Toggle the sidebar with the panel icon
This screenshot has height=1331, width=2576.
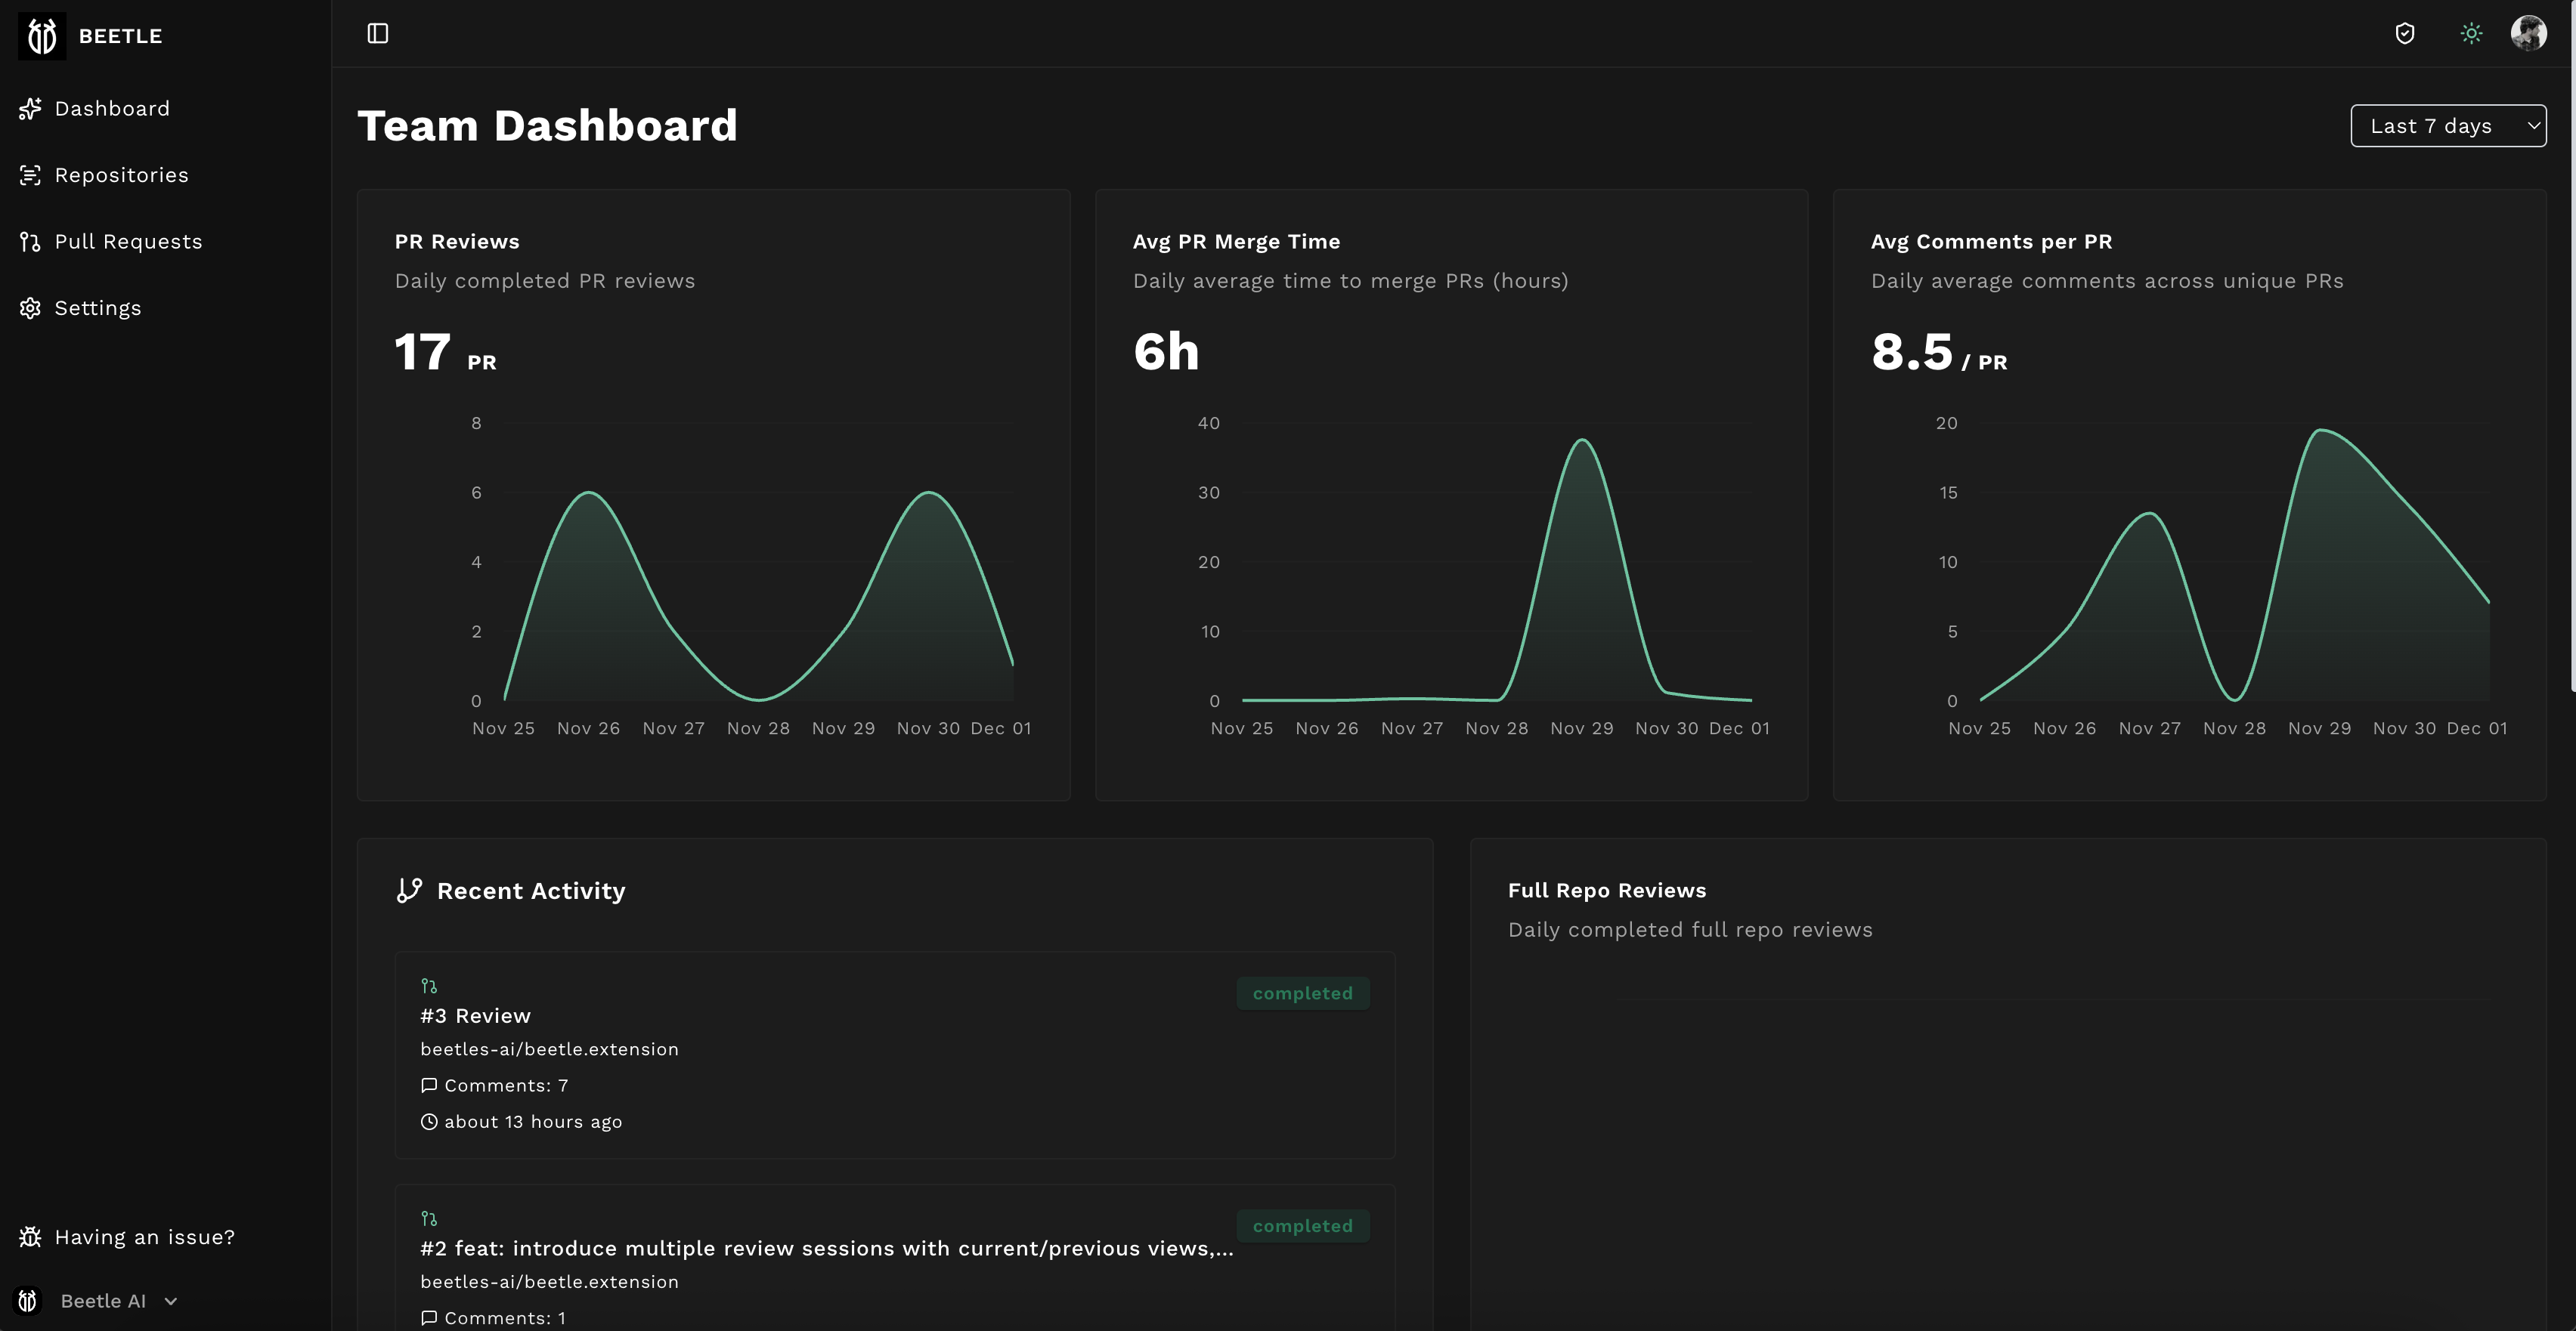tap(378, 33)
